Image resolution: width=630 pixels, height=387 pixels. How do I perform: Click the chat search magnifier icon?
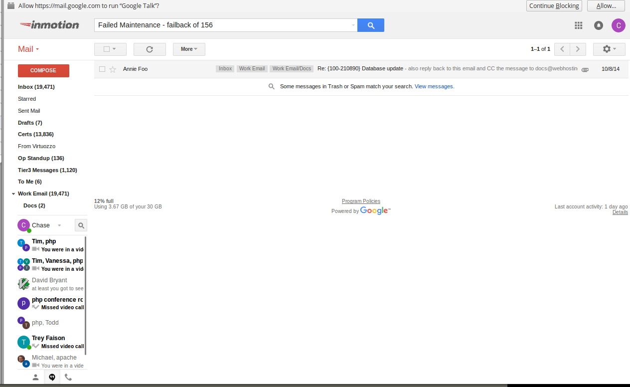click(x=81, y=225)
